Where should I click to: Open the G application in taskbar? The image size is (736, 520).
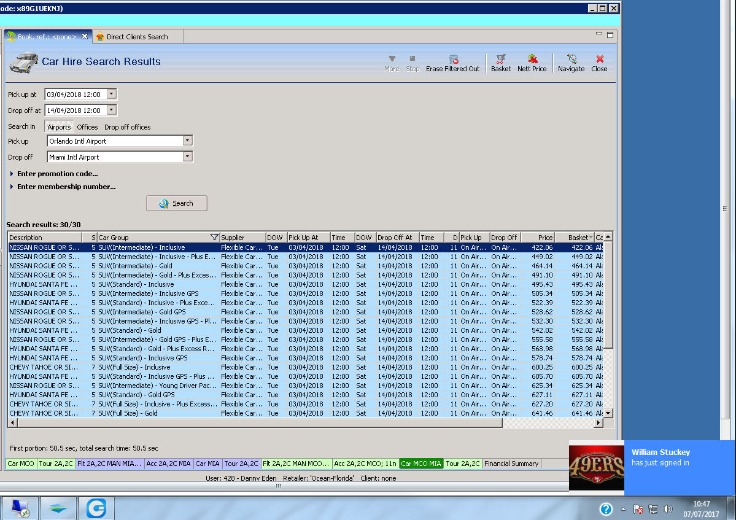[x=96, y=508]
